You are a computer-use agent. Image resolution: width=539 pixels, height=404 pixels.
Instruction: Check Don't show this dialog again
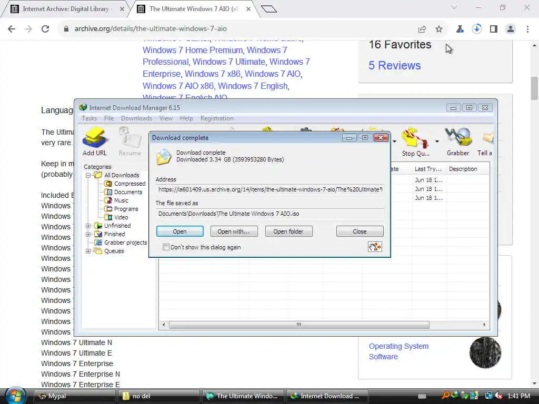(166, 247)
